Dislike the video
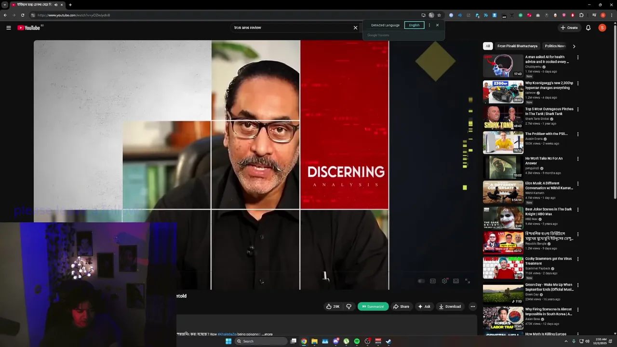The height and width of the screenshot is (347, 617). pos(349,307)
